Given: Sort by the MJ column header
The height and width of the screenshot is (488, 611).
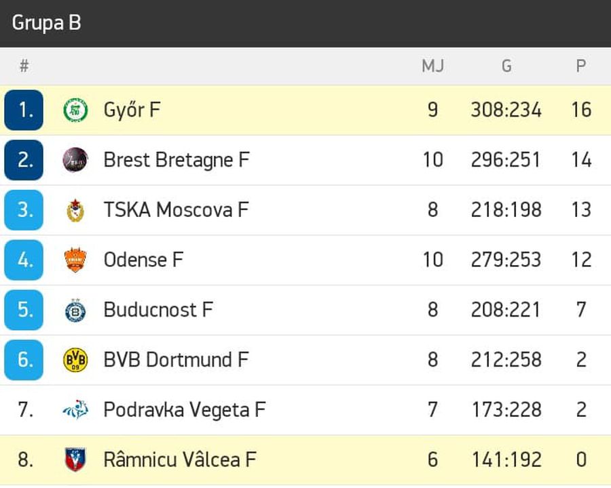Looking at the screenshot, I should [432, 66].
